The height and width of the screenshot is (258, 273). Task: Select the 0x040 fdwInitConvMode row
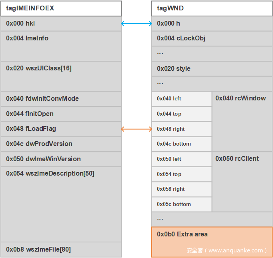[61, 99]
